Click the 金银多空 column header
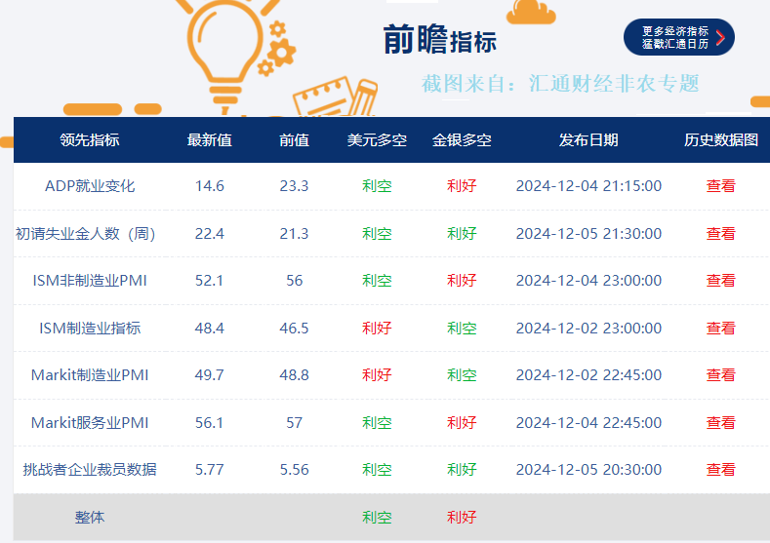The width and height of the screenshot is (770, 543). click(462, 140)
